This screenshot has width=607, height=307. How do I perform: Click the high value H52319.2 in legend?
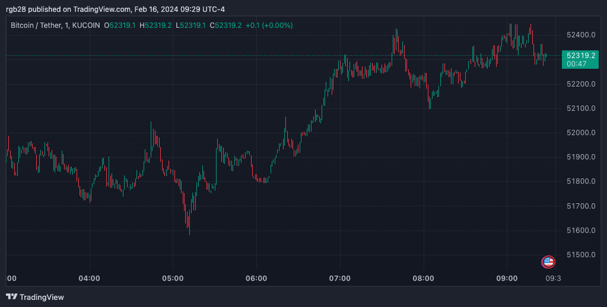[x=155, y=25]
